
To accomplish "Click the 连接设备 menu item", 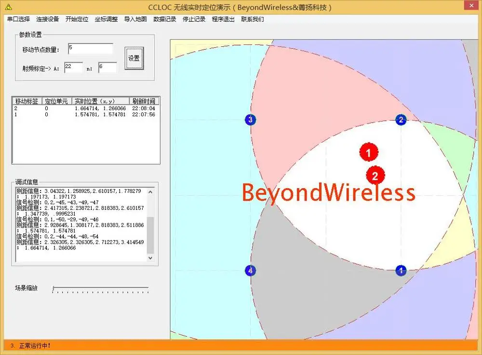I will (x=48, y=19).
